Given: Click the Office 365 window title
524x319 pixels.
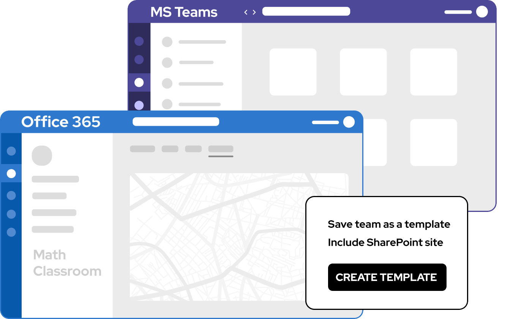Looking at the screenshot, I should point(61,122).
